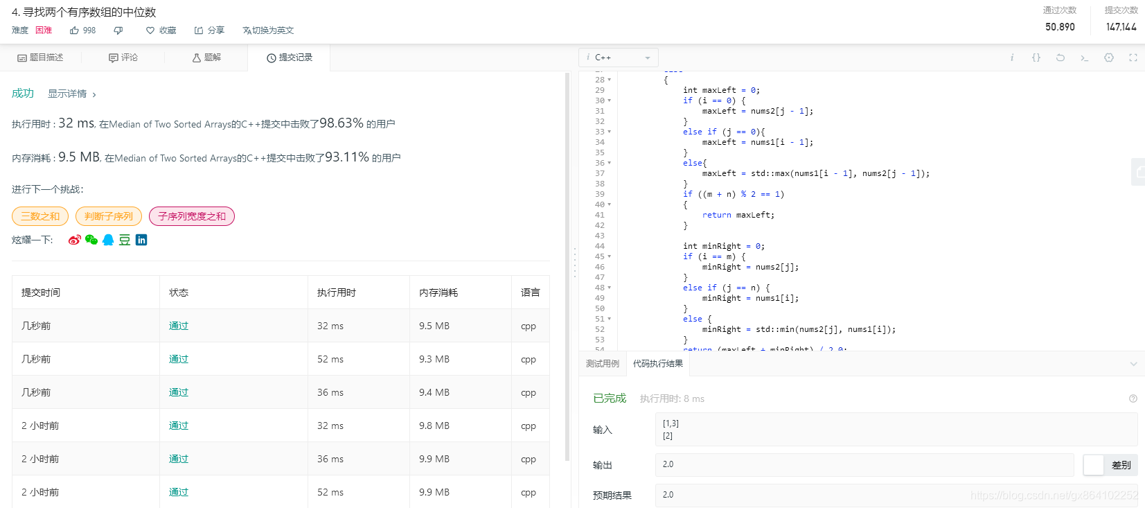Click the heart 收藏 favorite icon
The width and height of the screenshot is (1145, 508).
pos(150,30)
